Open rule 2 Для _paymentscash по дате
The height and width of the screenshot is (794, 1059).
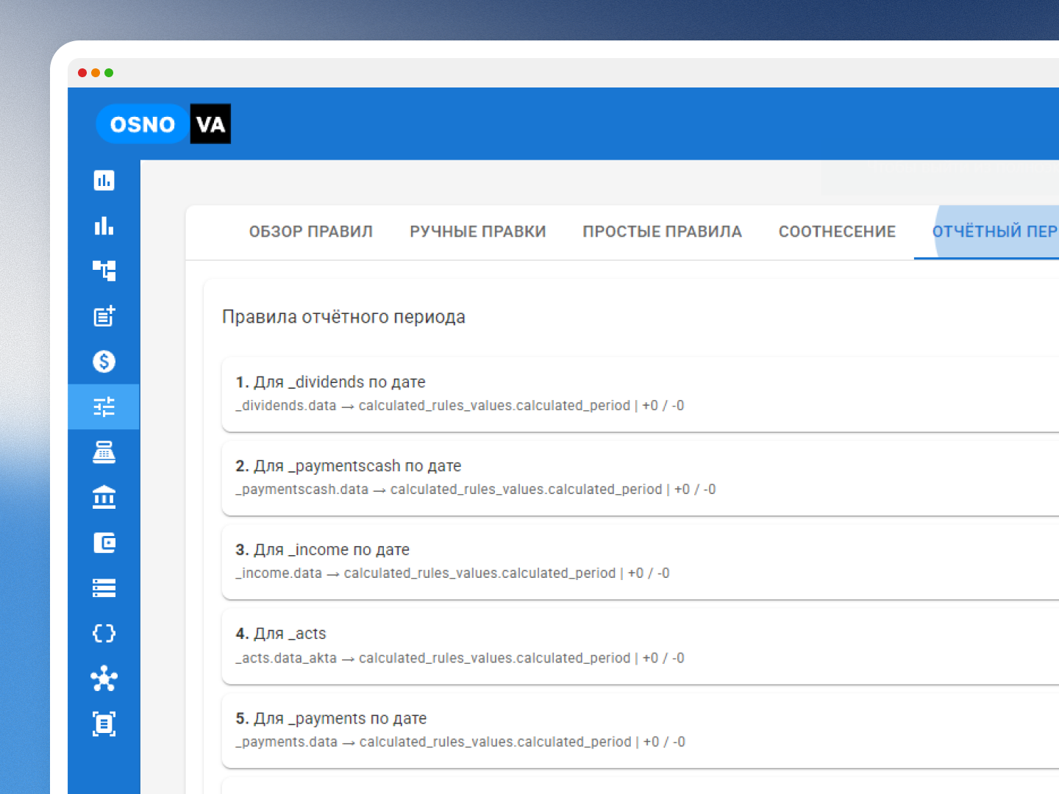pos(640,478)
